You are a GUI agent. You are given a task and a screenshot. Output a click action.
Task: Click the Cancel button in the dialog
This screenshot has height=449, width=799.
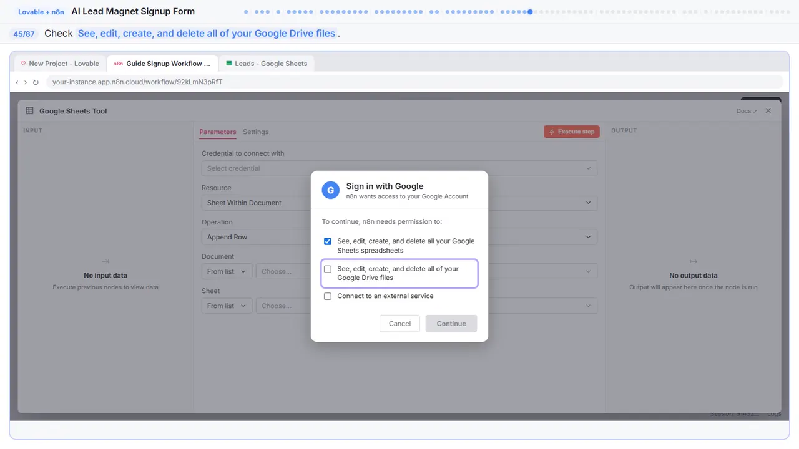[399, 323]
